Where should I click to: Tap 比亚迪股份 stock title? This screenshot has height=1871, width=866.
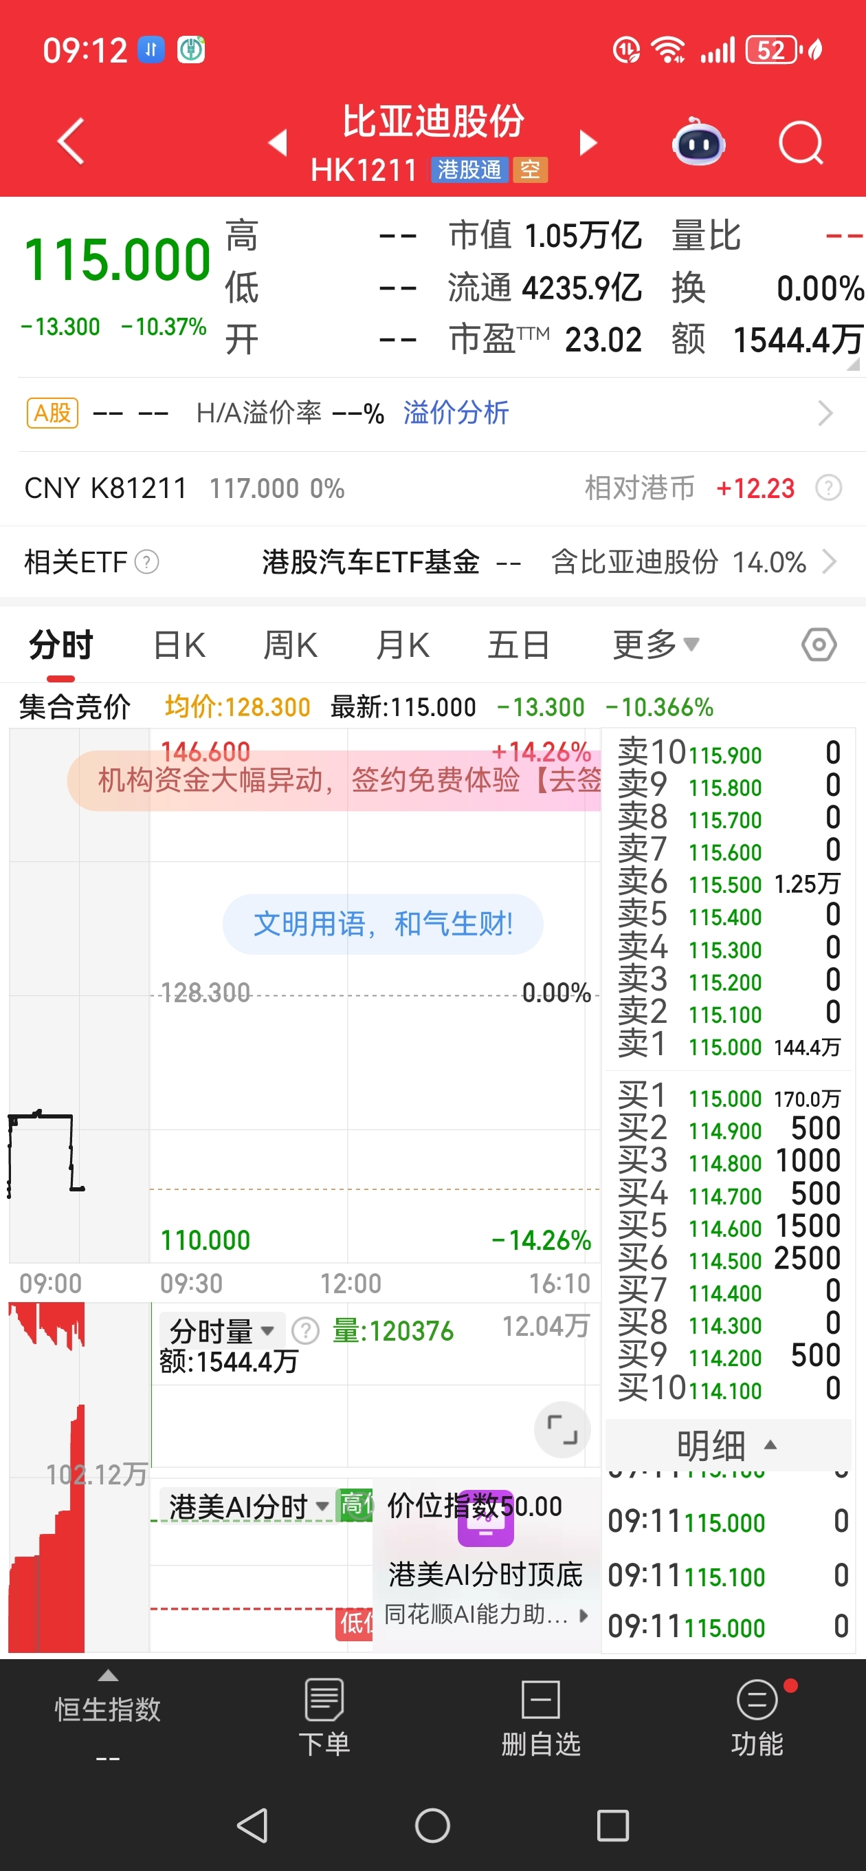click(x=432, y=120)
